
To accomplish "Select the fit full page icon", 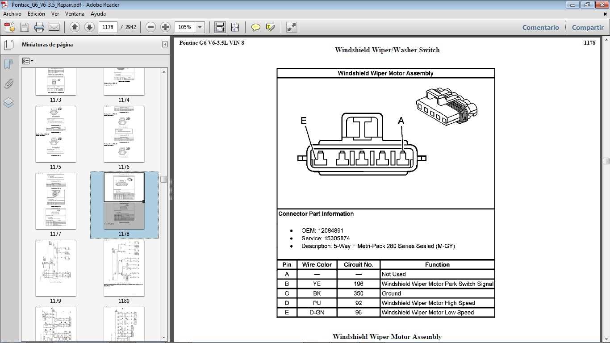I will tap(235, 27).
